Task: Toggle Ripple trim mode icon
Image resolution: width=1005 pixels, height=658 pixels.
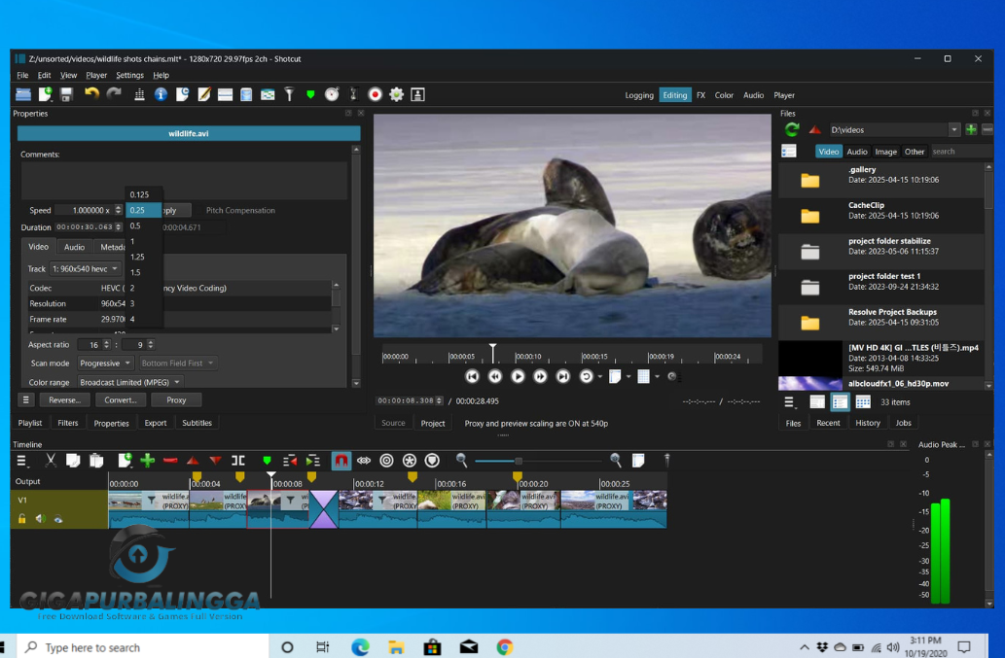Action: tap(386, 461)
